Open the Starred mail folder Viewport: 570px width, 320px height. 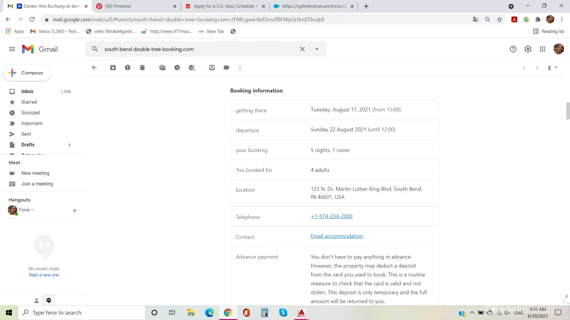(29, 102)
